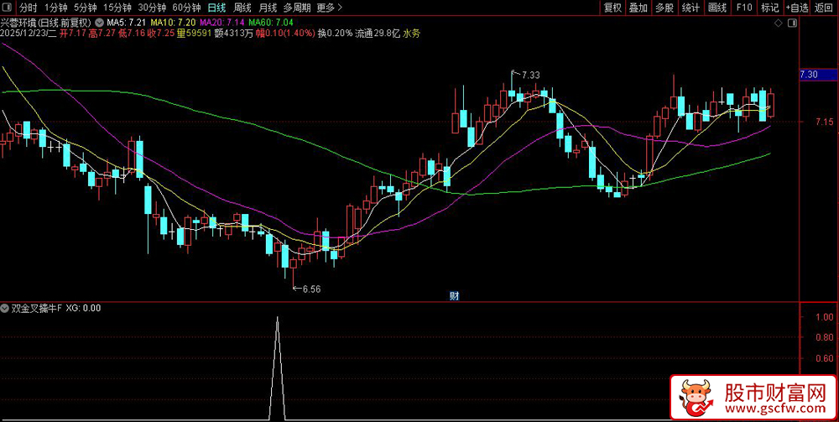Click the 额4313万 amount value

(235, 34)
